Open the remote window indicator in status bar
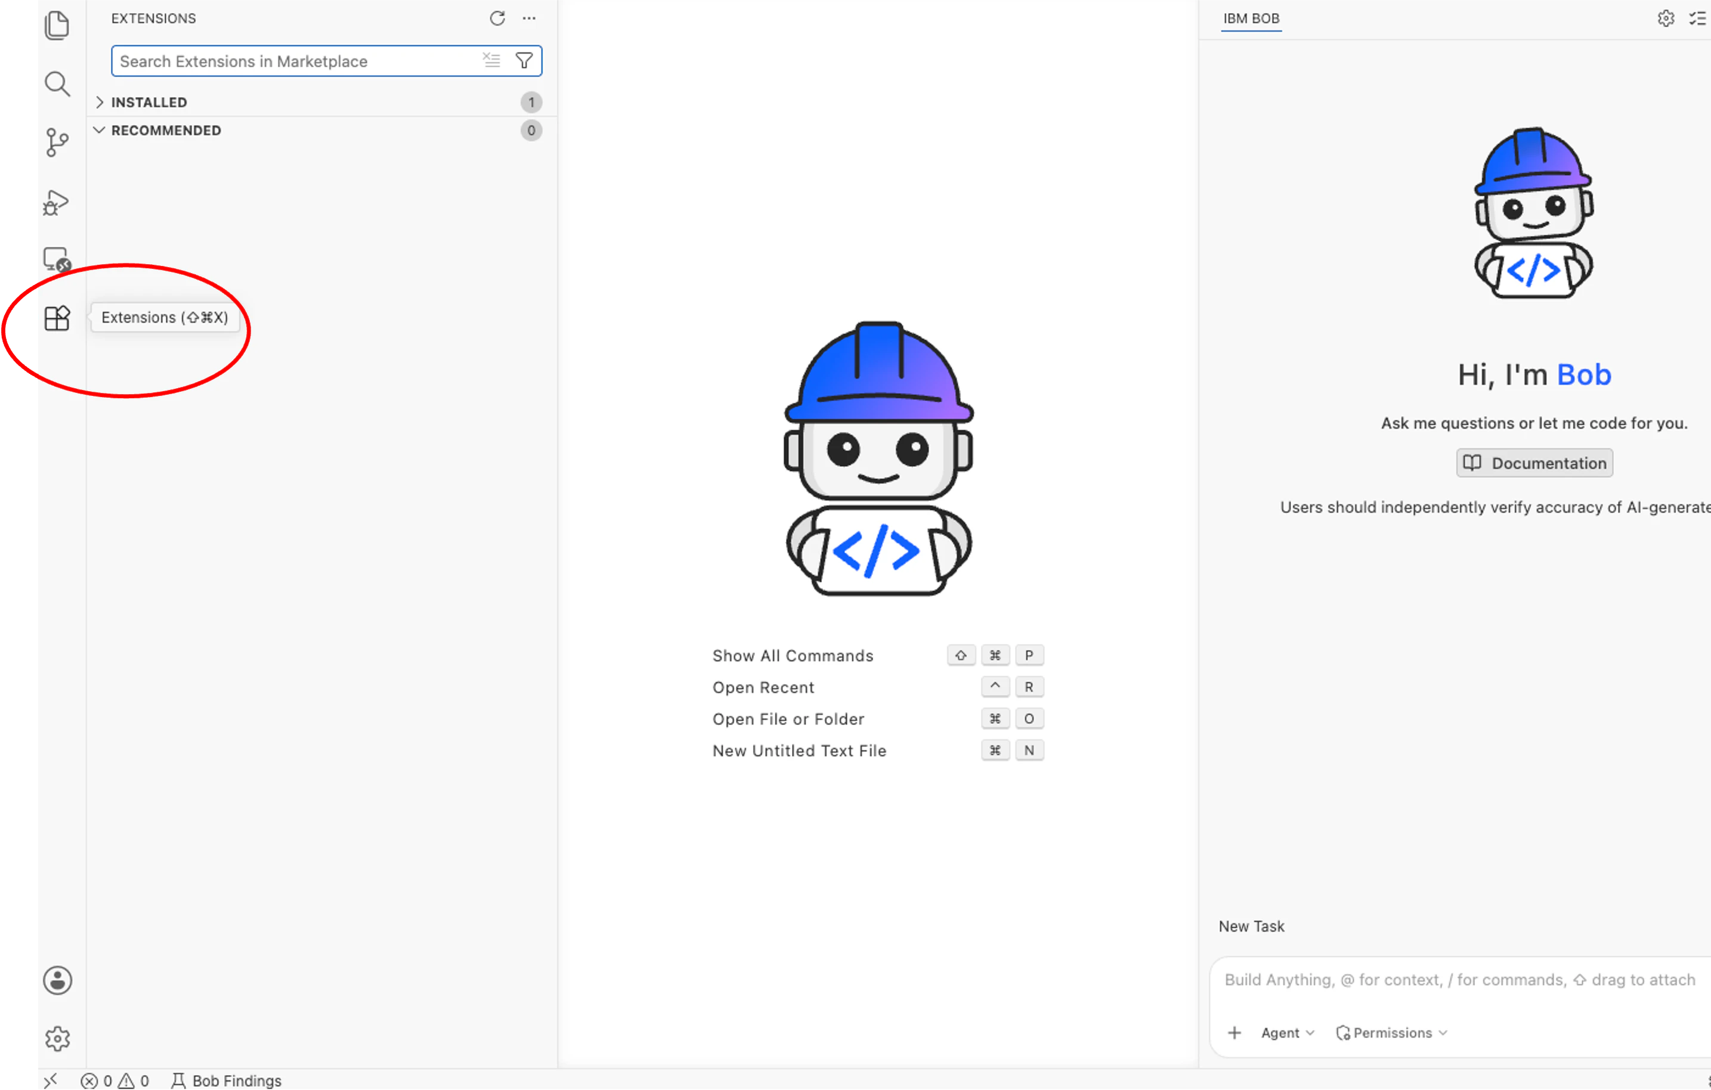1711x1090 pixels. pyautogui.click(x=51, y=1081)
